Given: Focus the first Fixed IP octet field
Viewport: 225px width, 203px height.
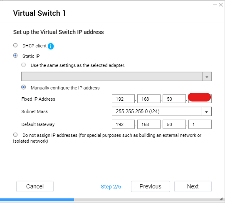Looking at the screenshot, I should point(123,99).
